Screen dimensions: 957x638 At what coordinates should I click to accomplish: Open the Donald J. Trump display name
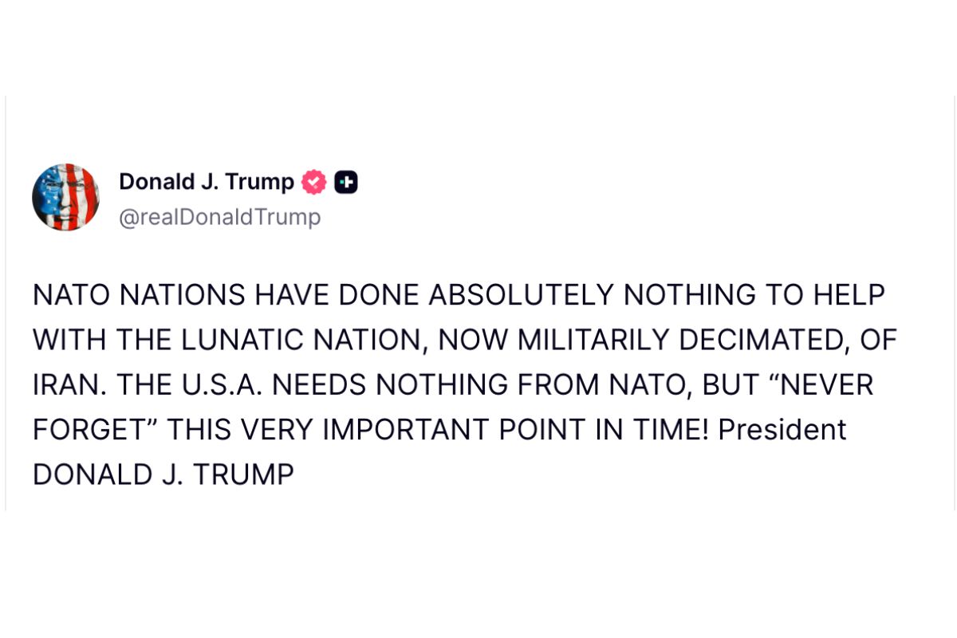point(206,182)
